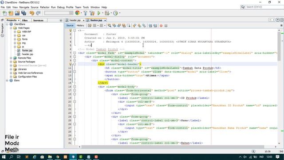Click the editor horizontal scrollbar thumb
The image size is (284, 160).
[173, 147]
